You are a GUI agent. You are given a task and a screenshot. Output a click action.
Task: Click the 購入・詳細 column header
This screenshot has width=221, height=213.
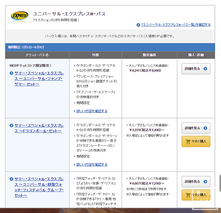[x=196, y=55]
